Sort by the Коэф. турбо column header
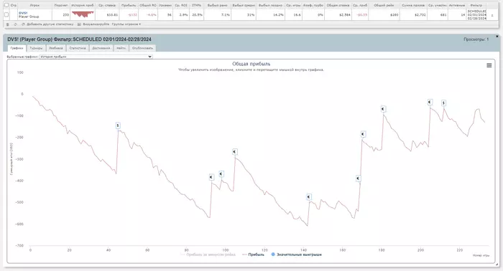The image size is (503, 271). pyautogui.click(x=313, y=6)
